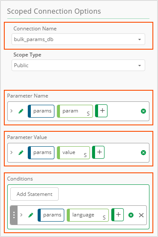Expand the Parameter Name row chevron

point(12,111)
